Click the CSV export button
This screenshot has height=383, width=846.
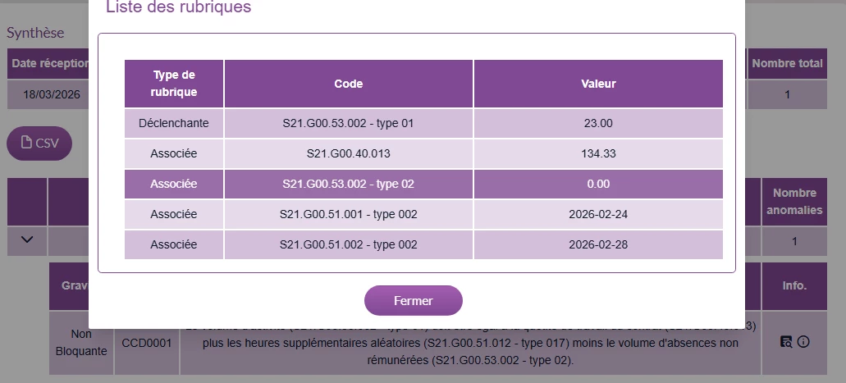tap(39, 143)
